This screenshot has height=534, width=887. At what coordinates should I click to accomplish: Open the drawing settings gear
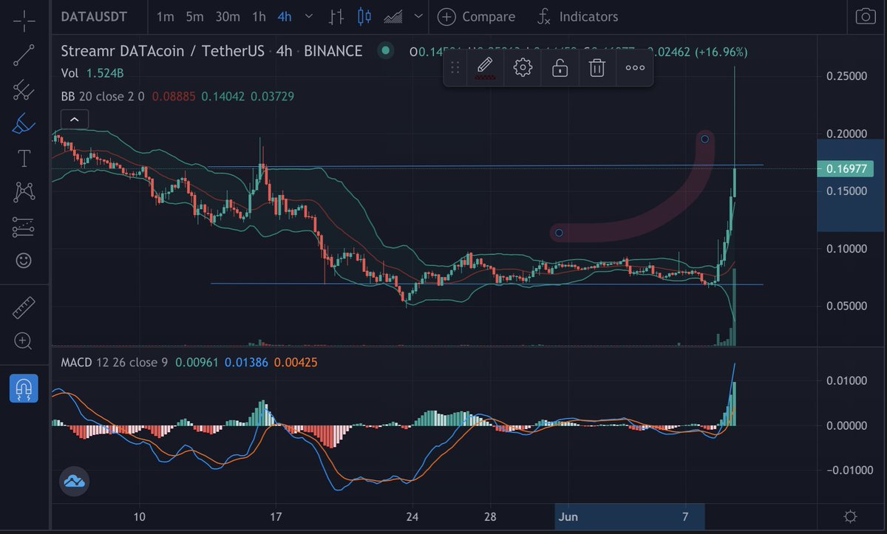[x=523, y=68]
